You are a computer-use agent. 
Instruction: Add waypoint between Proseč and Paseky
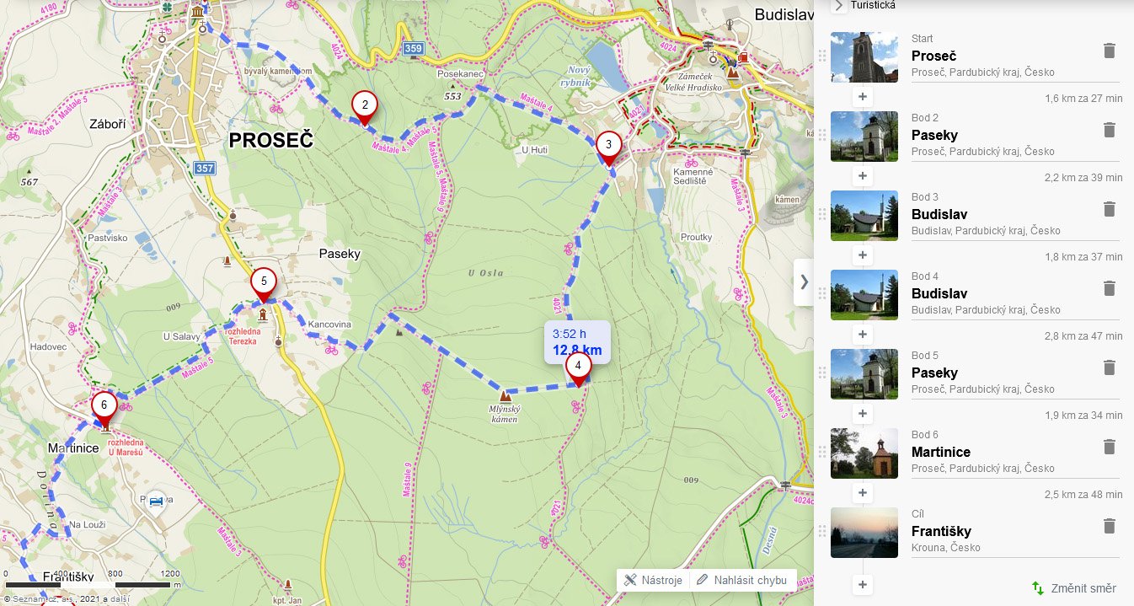(862, 97)
